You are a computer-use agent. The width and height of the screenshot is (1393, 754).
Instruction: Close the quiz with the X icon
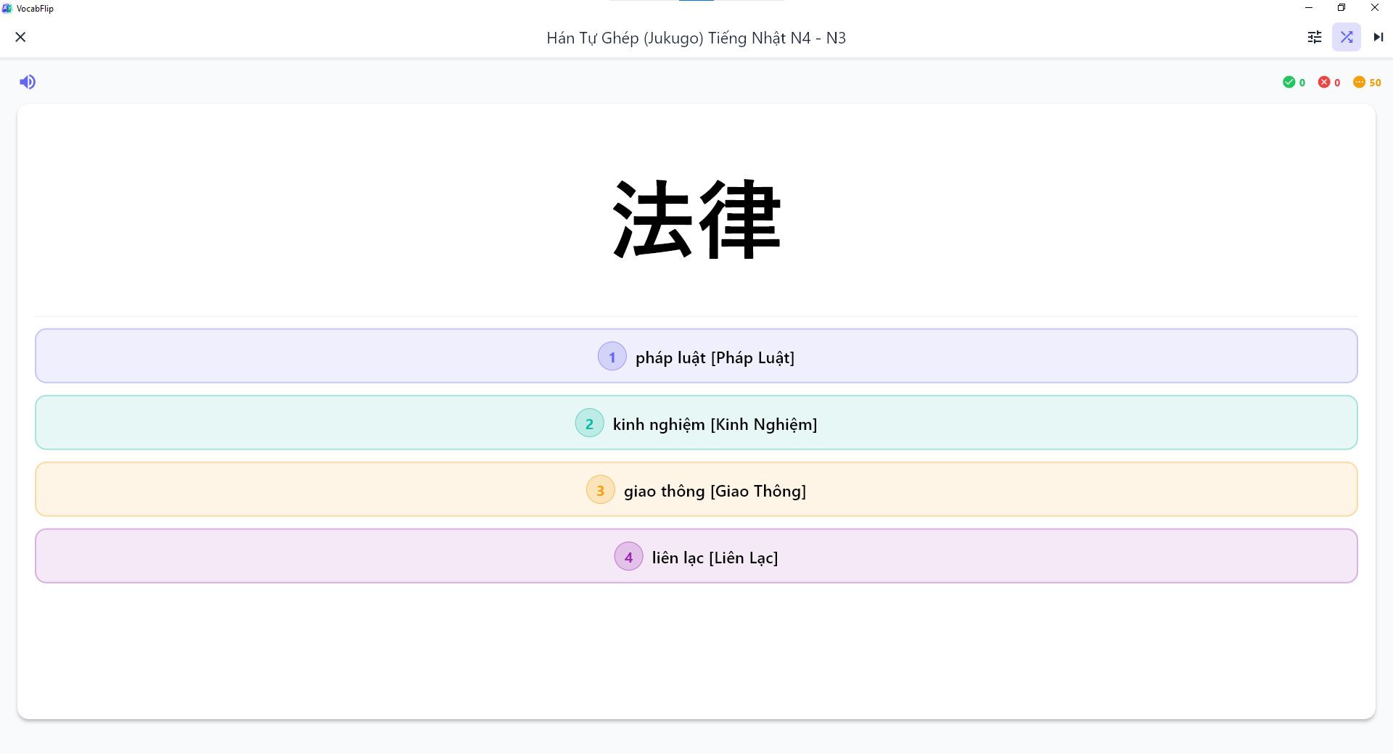20,37
